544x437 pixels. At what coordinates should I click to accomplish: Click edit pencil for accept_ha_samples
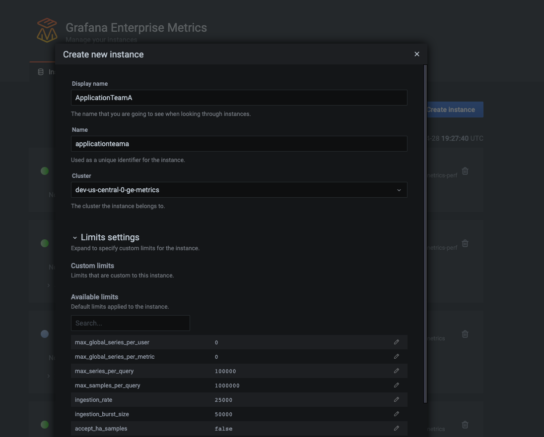397,428
